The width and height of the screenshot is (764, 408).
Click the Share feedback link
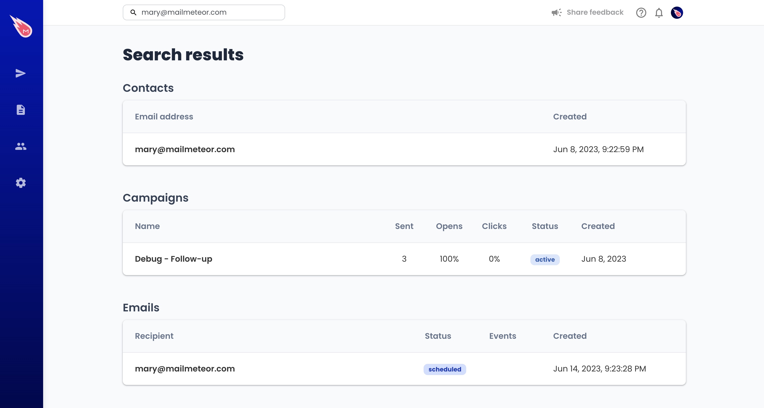tap(595, 12)
